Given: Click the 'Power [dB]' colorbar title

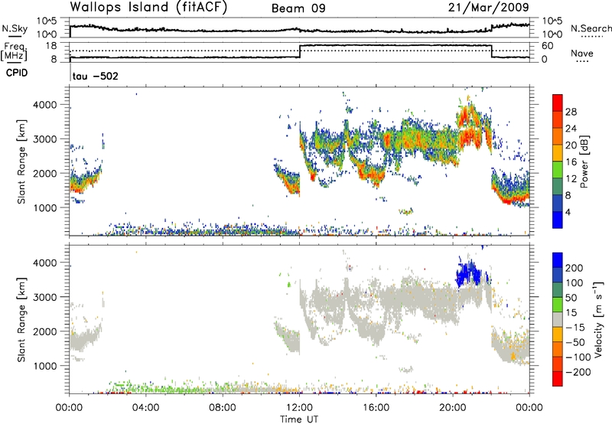Looking at the screenshot, I should pyautogui.click(x=584, y=161).
